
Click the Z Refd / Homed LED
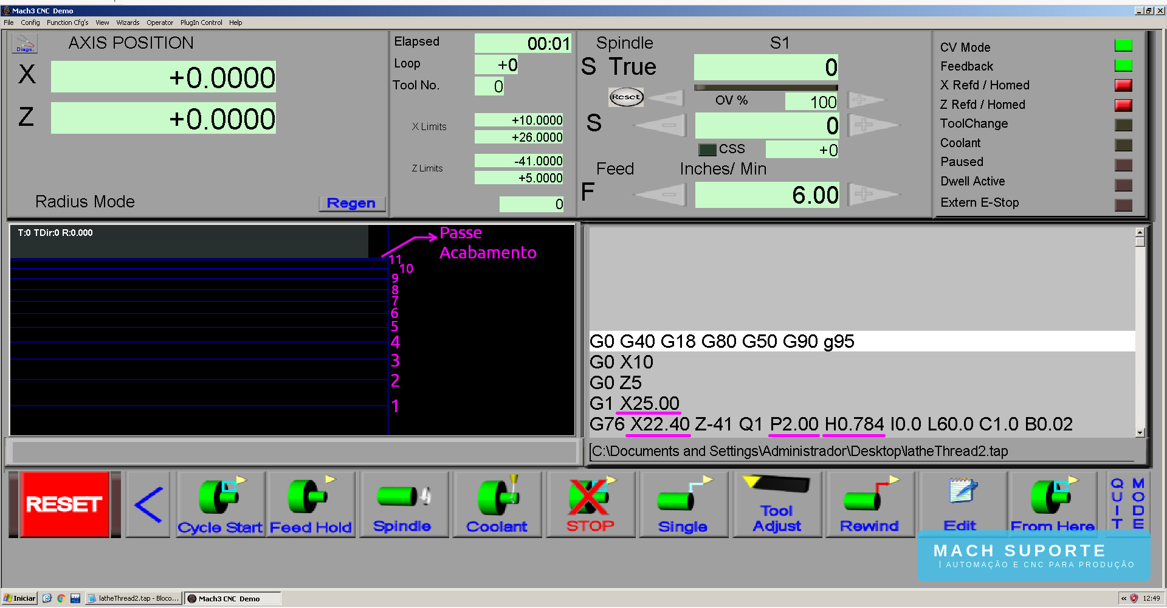pyautogui.click(x=1123, y=105)
